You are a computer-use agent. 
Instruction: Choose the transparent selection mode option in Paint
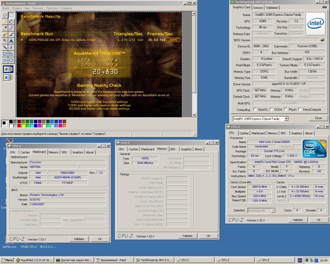8,77
